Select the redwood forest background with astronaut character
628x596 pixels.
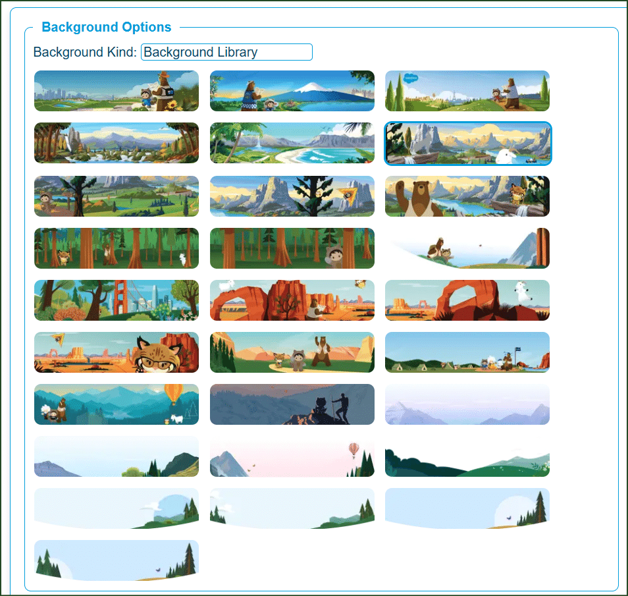point(292,248)
